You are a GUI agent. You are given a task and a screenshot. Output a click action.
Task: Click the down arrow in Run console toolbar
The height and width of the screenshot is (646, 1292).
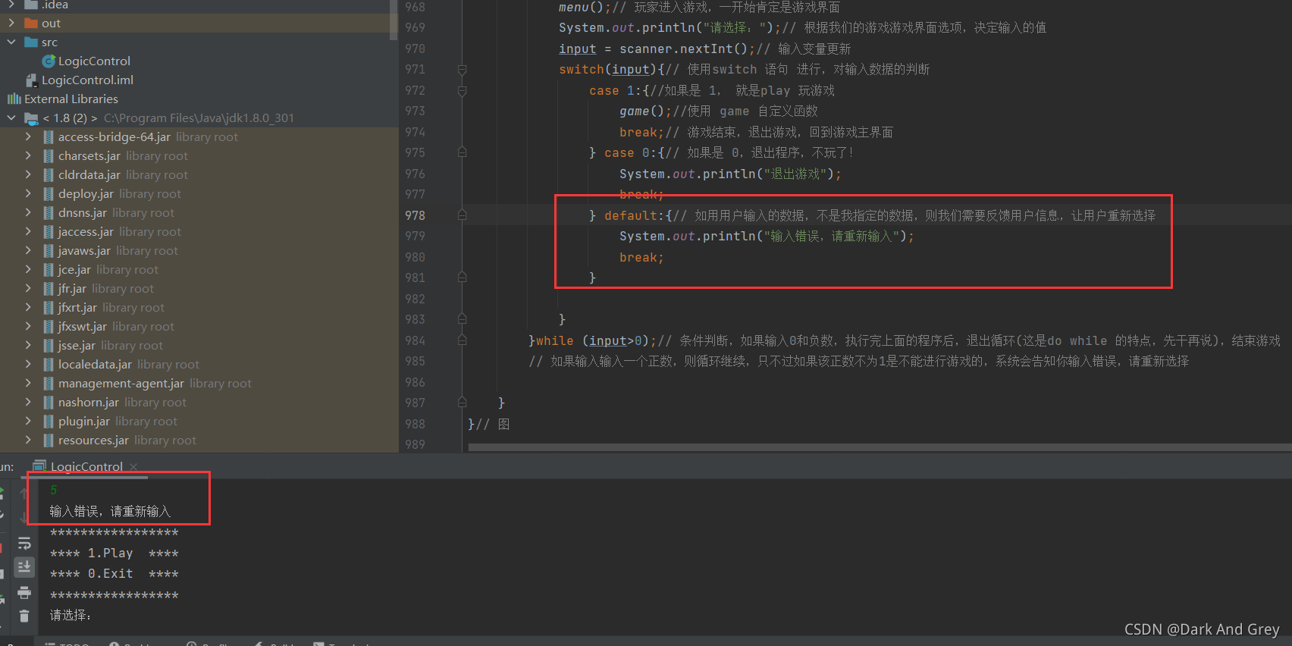tap(24, 518)
